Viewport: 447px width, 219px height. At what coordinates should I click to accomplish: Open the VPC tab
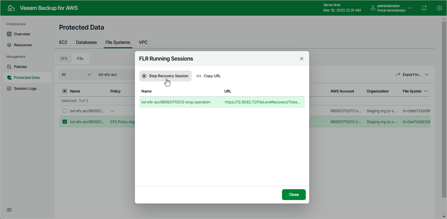tap(143, 42)
